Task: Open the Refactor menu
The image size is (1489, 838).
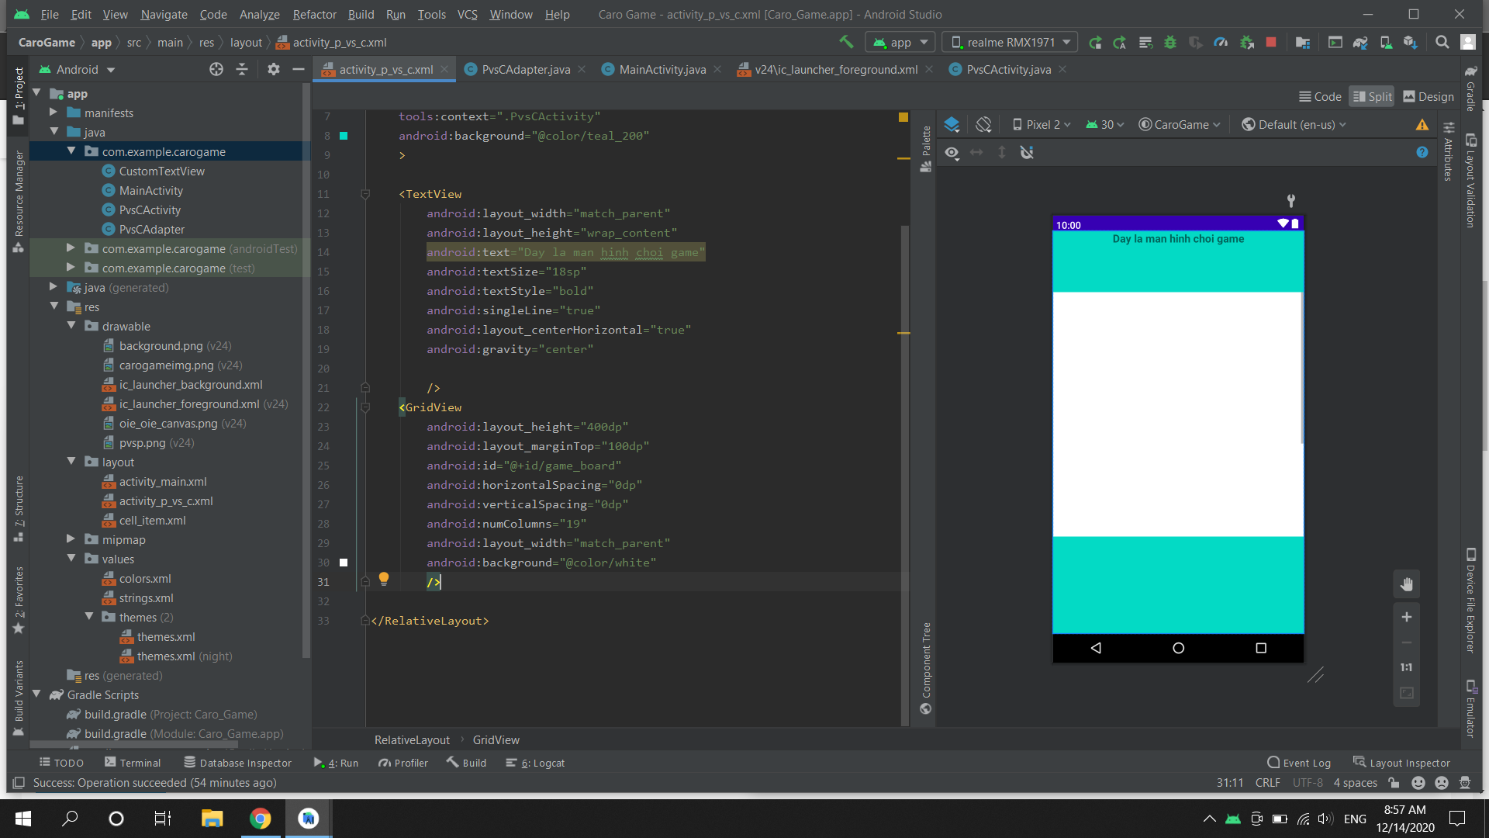Action: [x=314, y=14]
